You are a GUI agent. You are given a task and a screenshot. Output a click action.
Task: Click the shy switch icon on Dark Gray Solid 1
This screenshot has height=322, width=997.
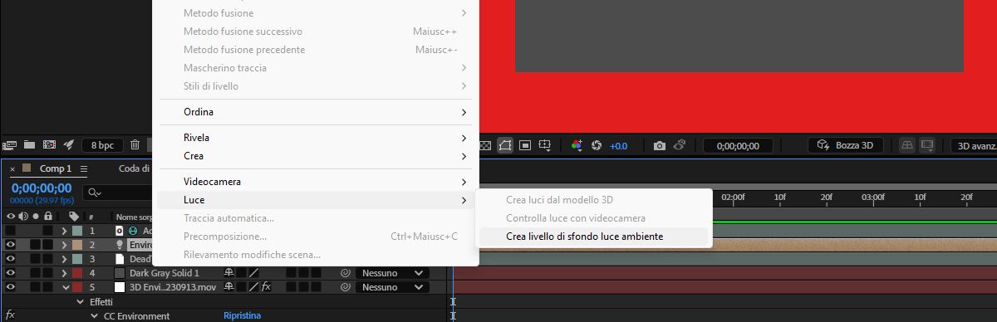[x=229, y=273]
